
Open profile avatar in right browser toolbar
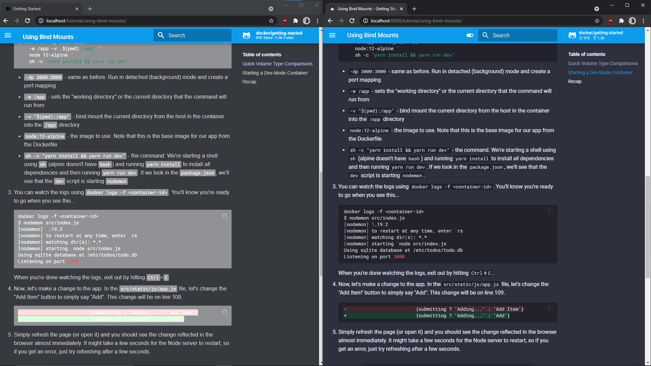632,21
